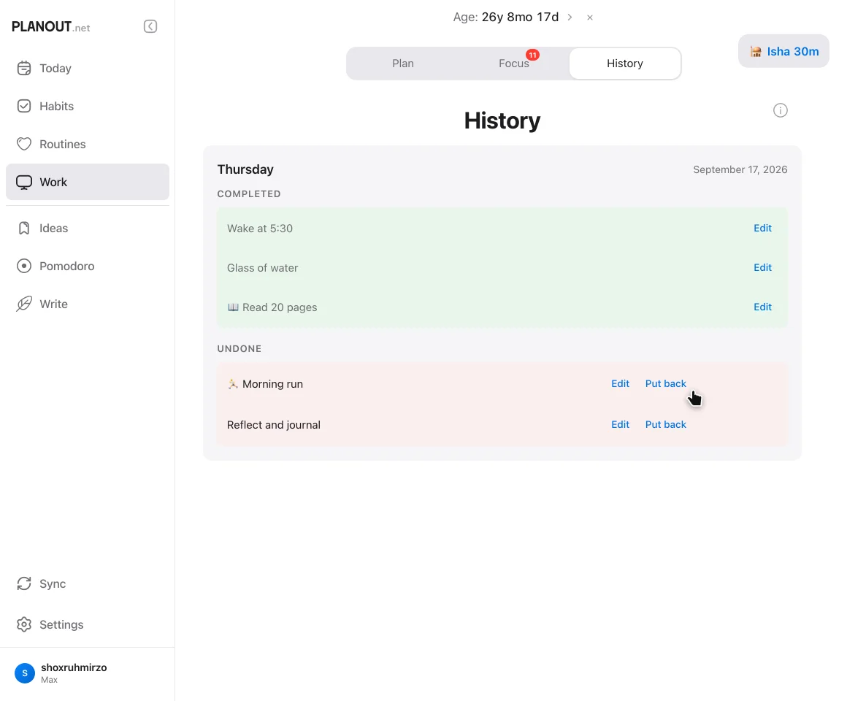Open Pomodoro label in the sidebar

(67, 266)
